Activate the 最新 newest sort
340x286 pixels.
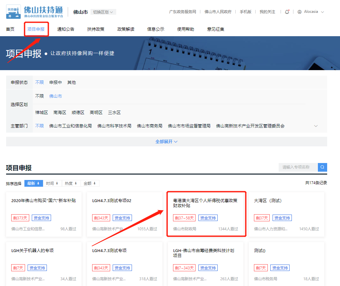pos(33,183)
